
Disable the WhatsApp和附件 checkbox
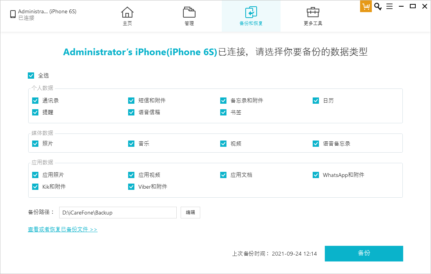click(316, 175)
